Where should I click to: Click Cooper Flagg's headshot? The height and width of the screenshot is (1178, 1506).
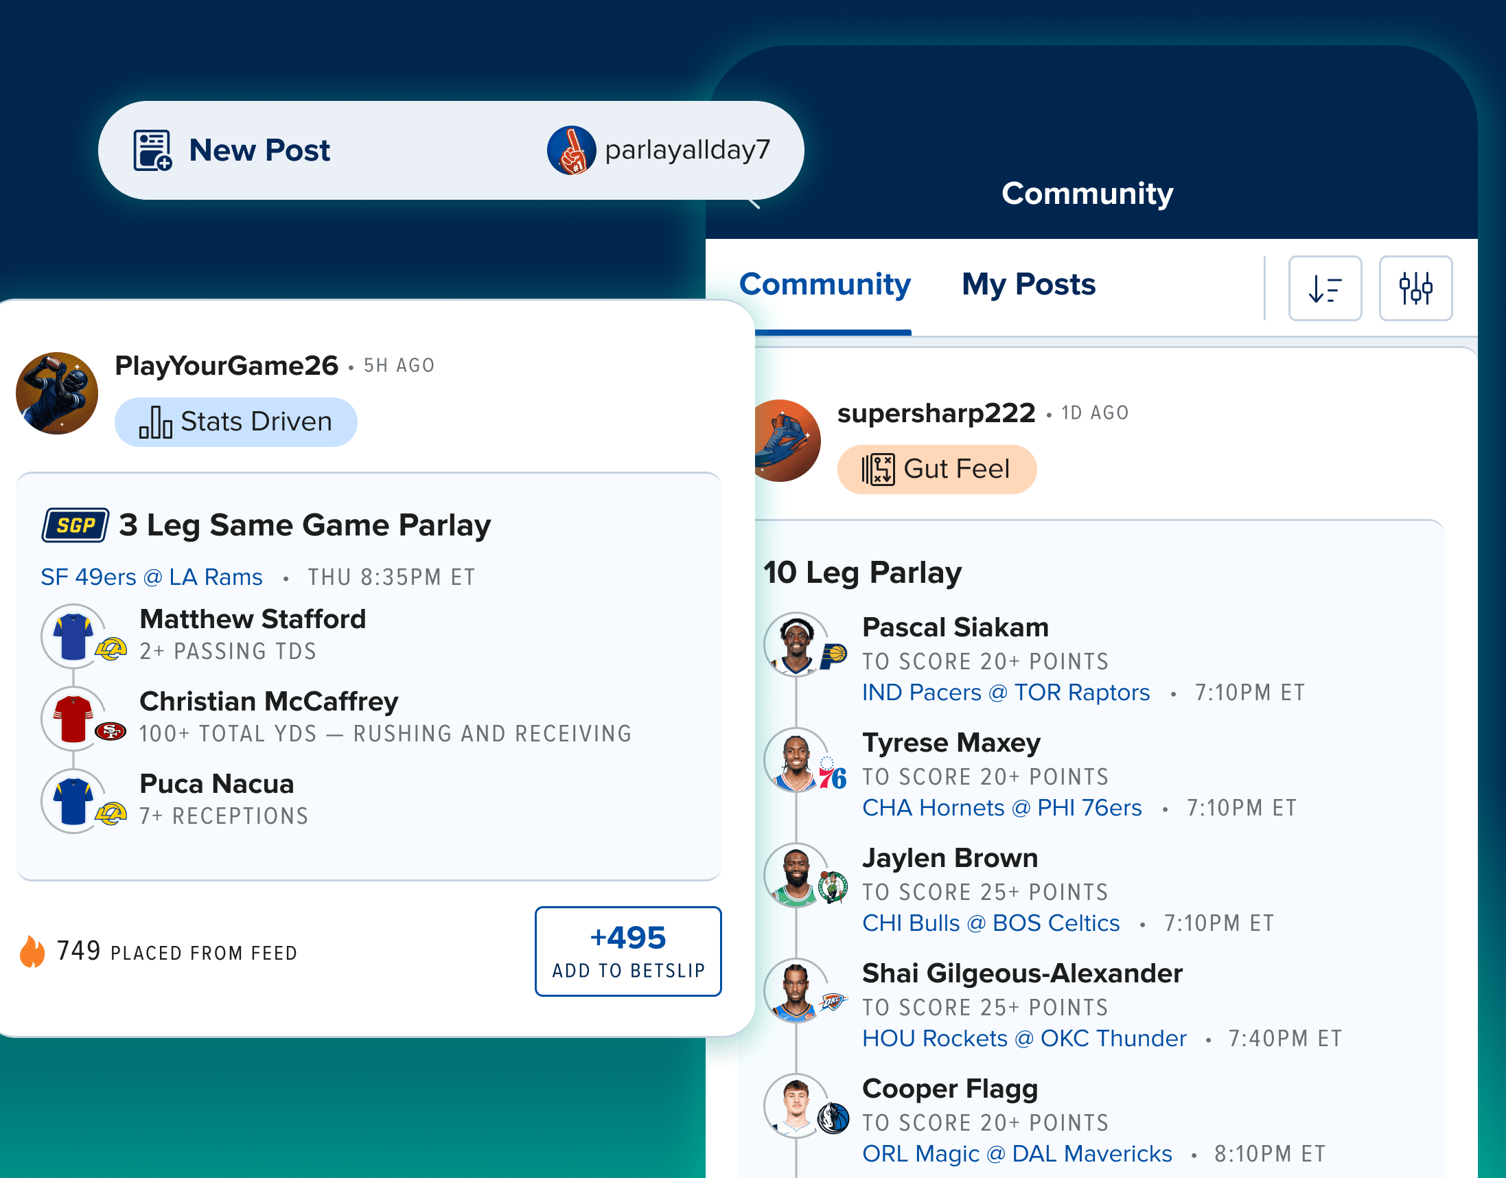(796, 1106)
